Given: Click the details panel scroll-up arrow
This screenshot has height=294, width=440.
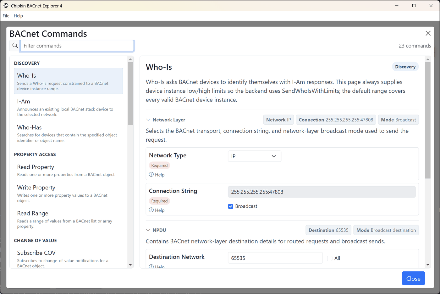Looking at the screenshot, I should [x=428, y=59].
